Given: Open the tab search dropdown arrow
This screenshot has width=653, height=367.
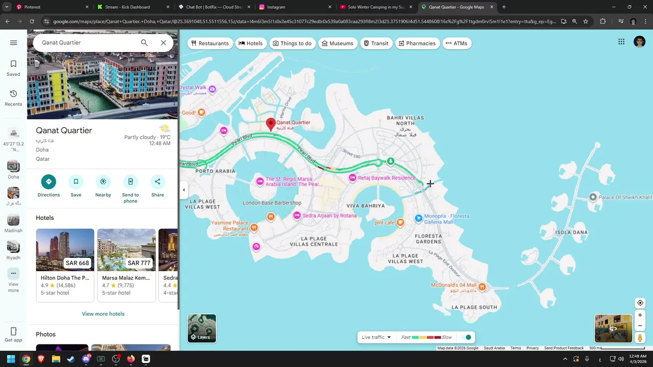Looking at the screenshot, I should click(7, 7).
